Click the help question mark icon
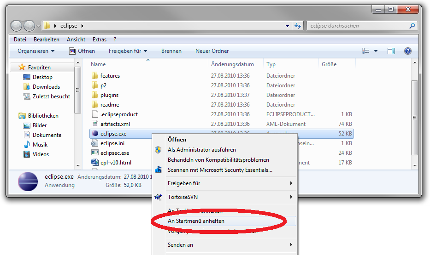 407,51
